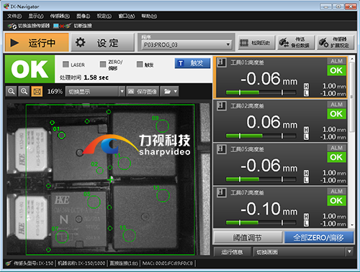360x272 pixels.
Task: Click measurement point circle 13 in image
Action: click(x=163, y=195)
